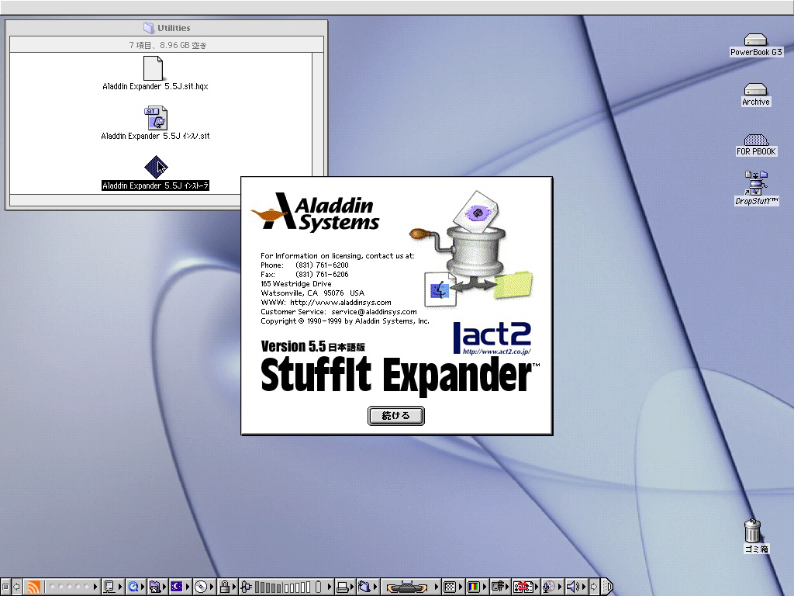The image size is (794, 596).
Task: Click the battery power plug icon
Action: click(246, 587)
